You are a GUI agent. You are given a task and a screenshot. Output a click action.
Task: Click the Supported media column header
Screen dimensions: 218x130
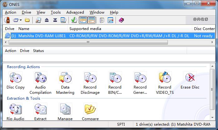[130, 29]
